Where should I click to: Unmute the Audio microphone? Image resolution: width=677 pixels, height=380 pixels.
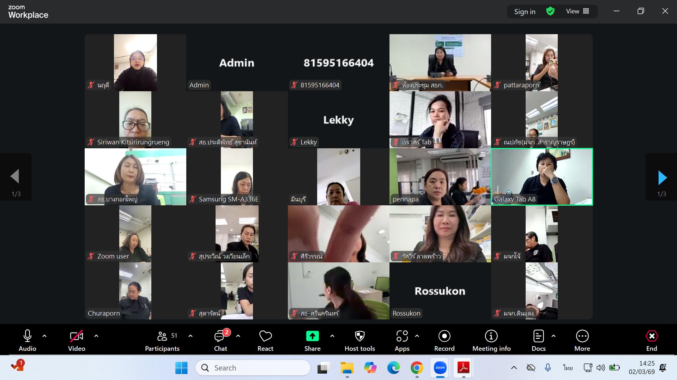click(27, 340)
